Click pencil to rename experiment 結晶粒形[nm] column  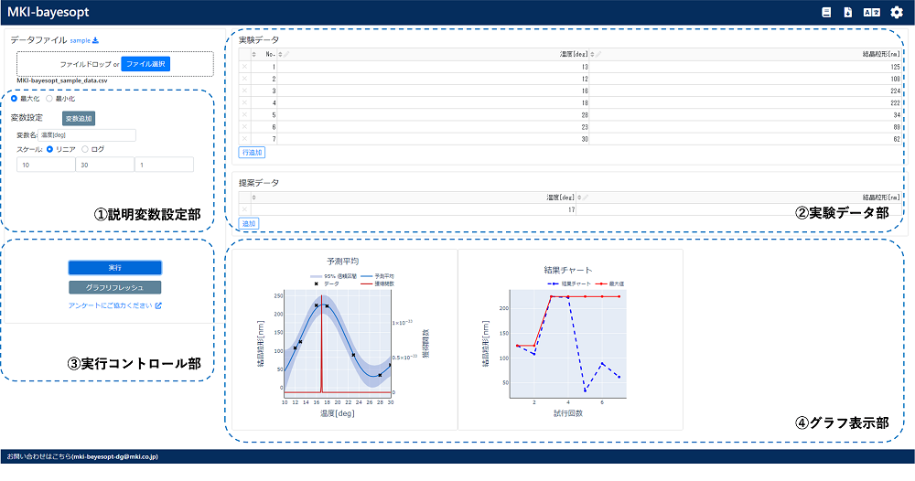pyautogui.click(x=598, y=54)
